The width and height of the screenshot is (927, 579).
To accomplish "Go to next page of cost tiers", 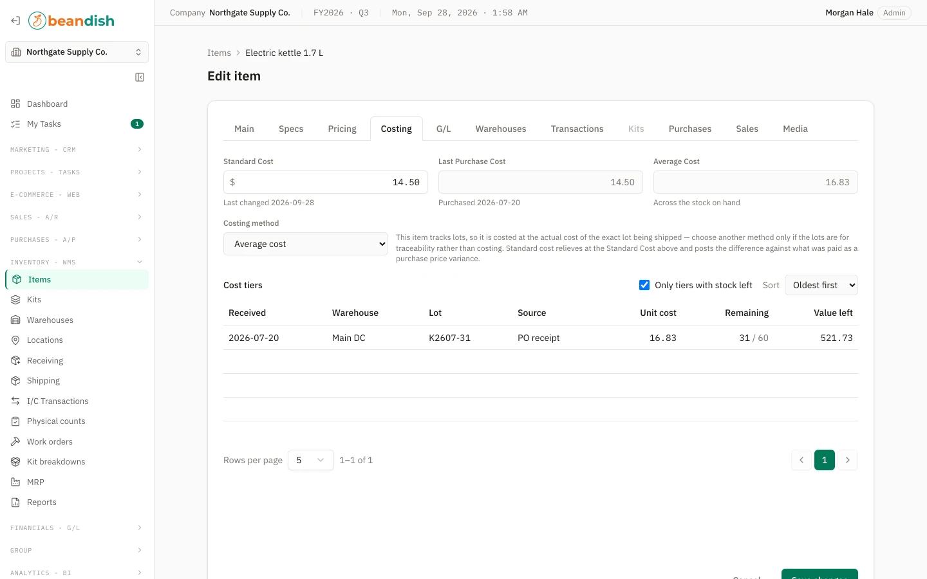I will 848,460.
